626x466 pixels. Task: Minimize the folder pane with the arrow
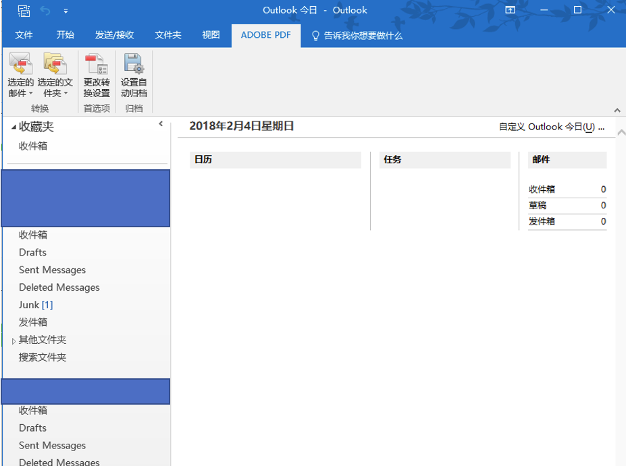pyautogui.click(x=161, y=123)
